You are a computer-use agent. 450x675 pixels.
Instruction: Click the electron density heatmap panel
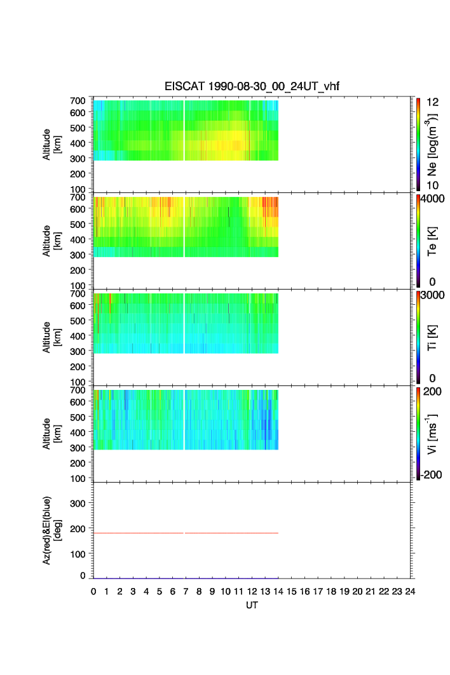[x=186, y=130]
